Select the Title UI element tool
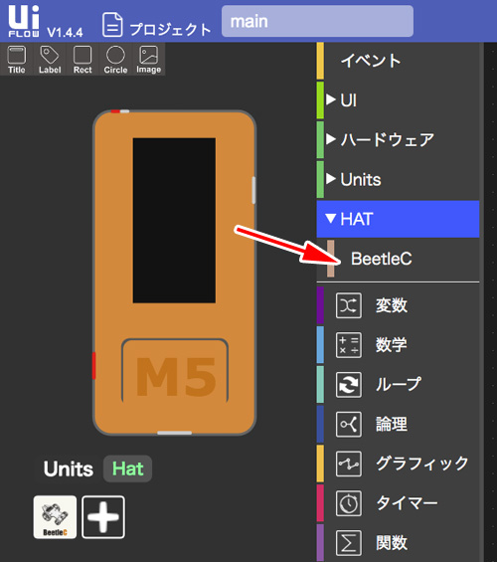 click(17, 60)
